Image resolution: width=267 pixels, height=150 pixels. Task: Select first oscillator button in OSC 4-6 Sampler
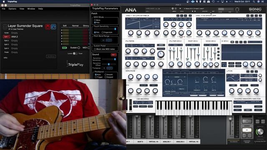point(248,16)
